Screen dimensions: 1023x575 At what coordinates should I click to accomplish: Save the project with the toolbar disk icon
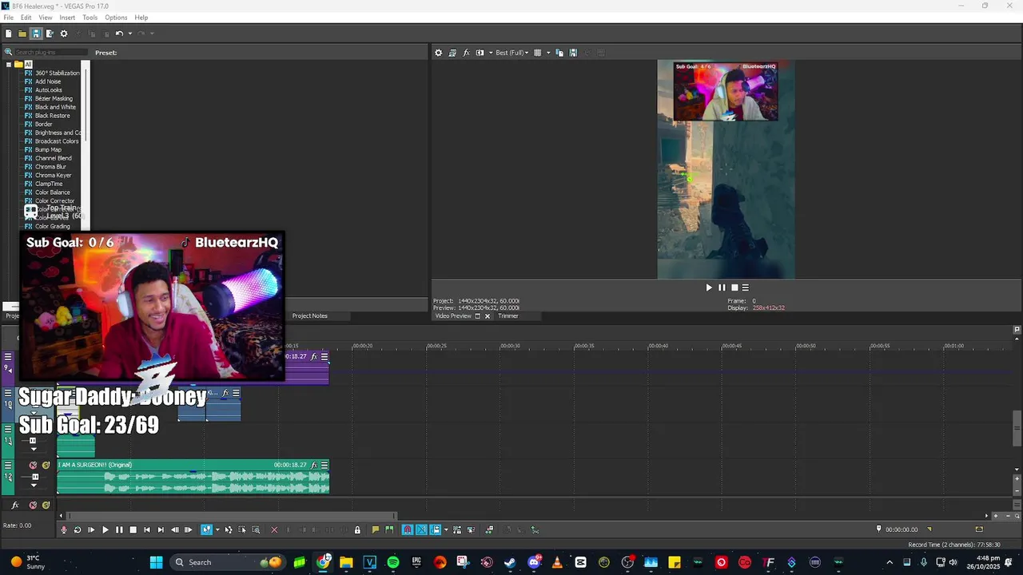click(x=36, y=34)
